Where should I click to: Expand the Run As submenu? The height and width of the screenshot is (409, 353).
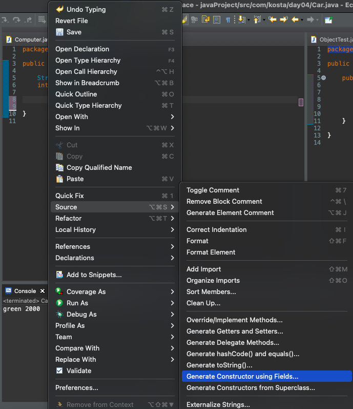(115, 303)
